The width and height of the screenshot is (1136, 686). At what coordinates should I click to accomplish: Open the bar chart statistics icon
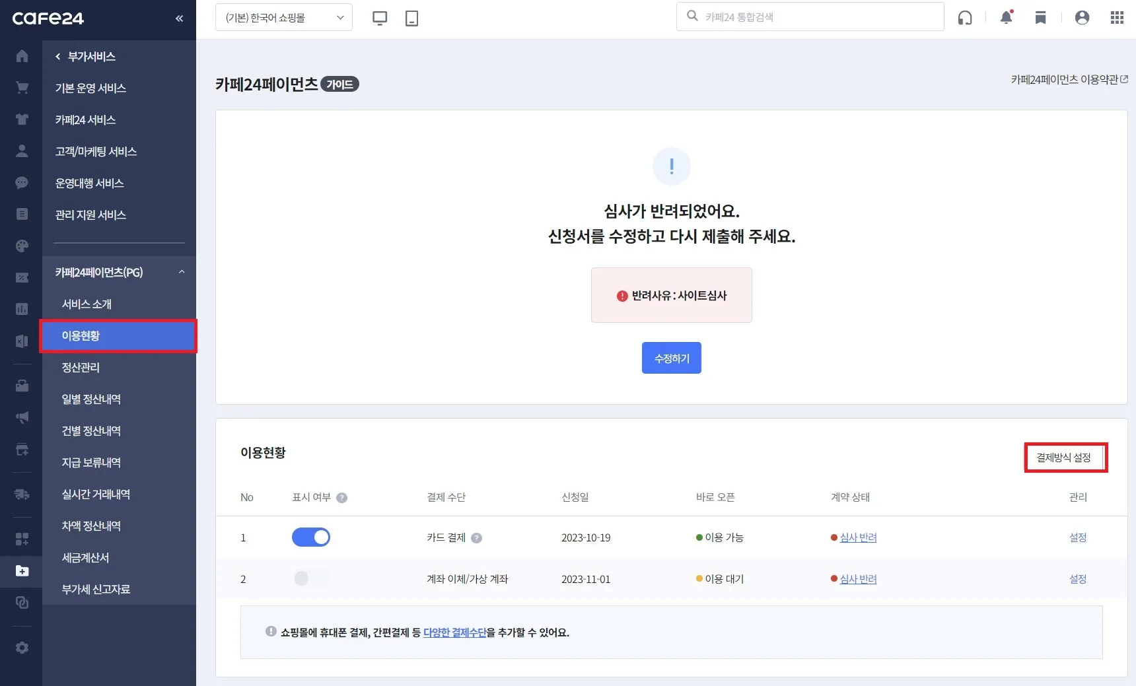(22, 309)
